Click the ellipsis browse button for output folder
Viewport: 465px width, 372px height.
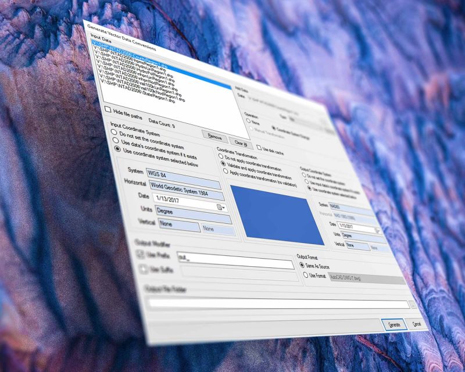(x=413, y=305)
